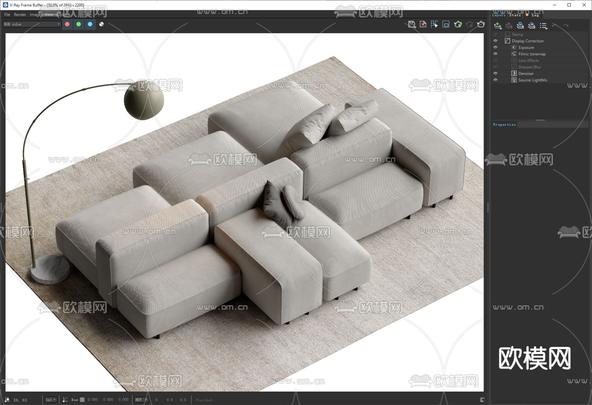The width and height of the screenshot is (592, 405).
Task: Click the clear image icon
Action: pos(423,24)
